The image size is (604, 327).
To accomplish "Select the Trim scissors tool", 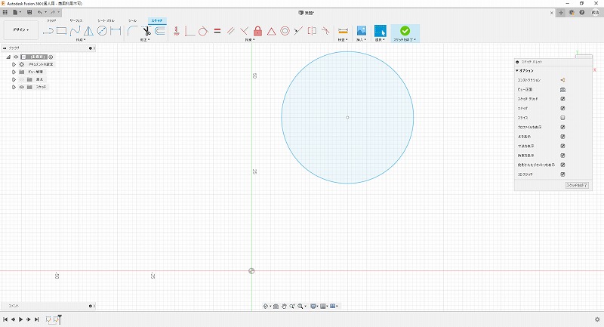I will (146, 31).
